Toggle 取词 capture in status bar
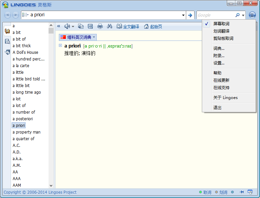260x198 pixels. pos(205,192)
